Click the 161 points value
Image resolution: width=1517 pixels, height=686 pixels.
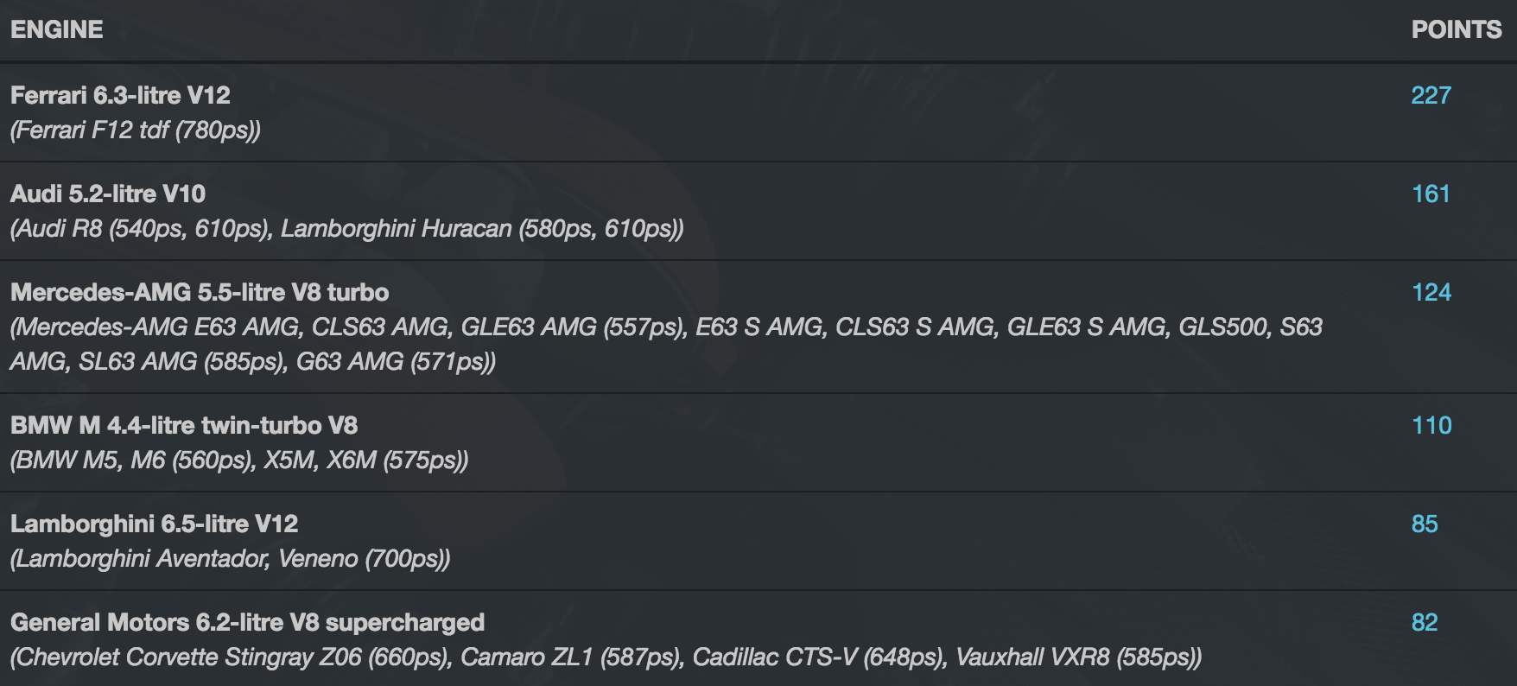1431,194
